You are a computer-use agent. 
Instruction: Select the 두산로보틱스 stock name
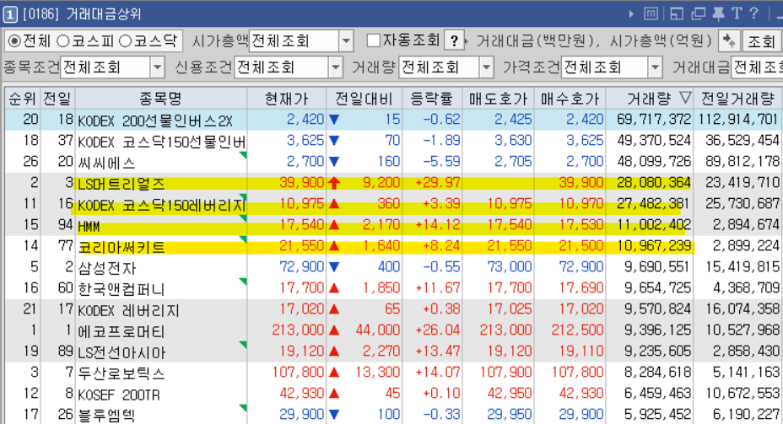click(x=121, y=373)
